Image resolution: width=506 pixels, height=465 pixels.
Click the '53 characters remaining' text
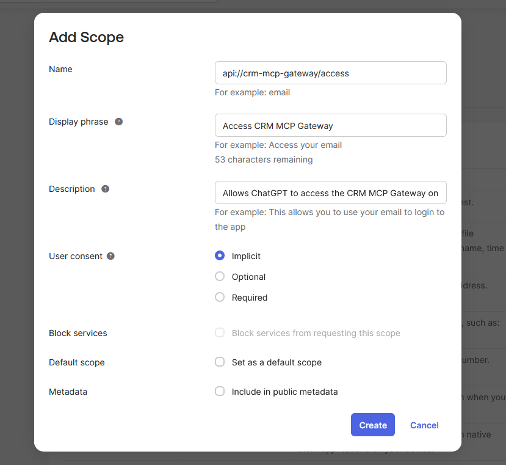[x=264, y=159]
